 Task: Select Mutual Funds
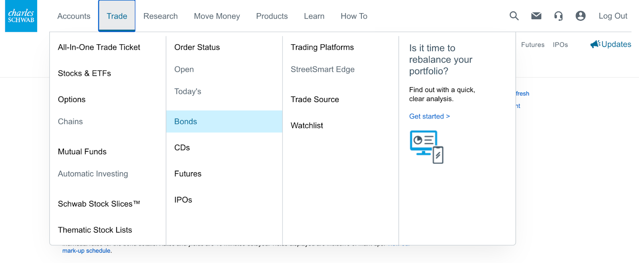(82, 152)
